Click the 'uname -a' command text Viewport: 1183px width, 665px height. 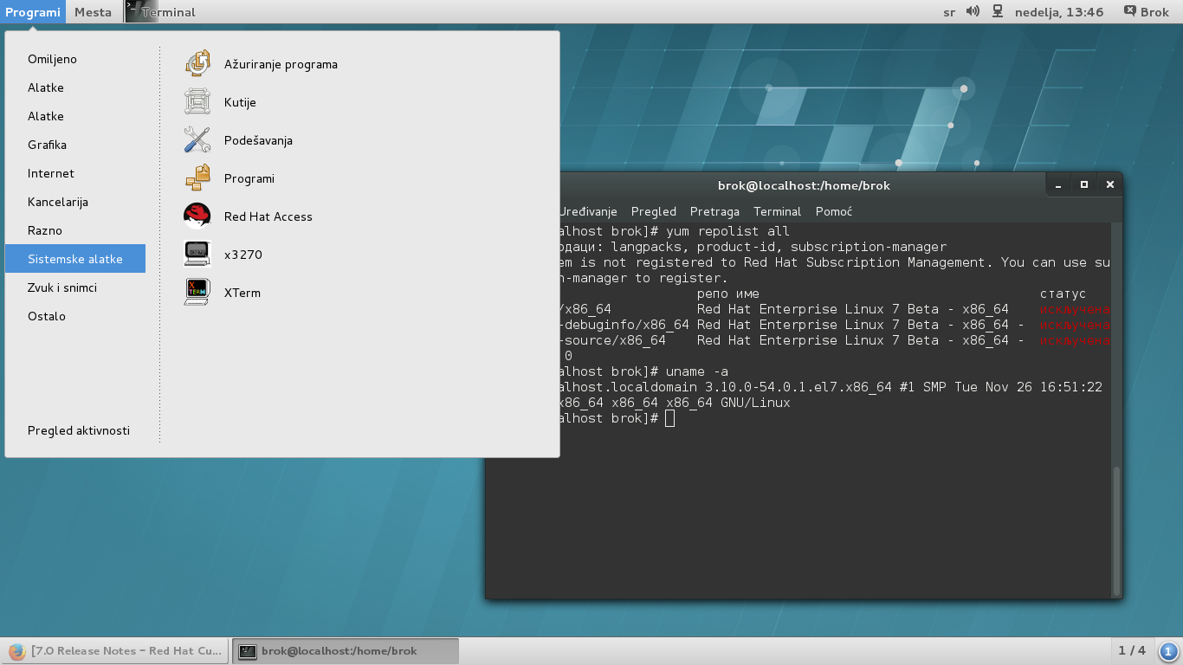click(x=697, y=371)
